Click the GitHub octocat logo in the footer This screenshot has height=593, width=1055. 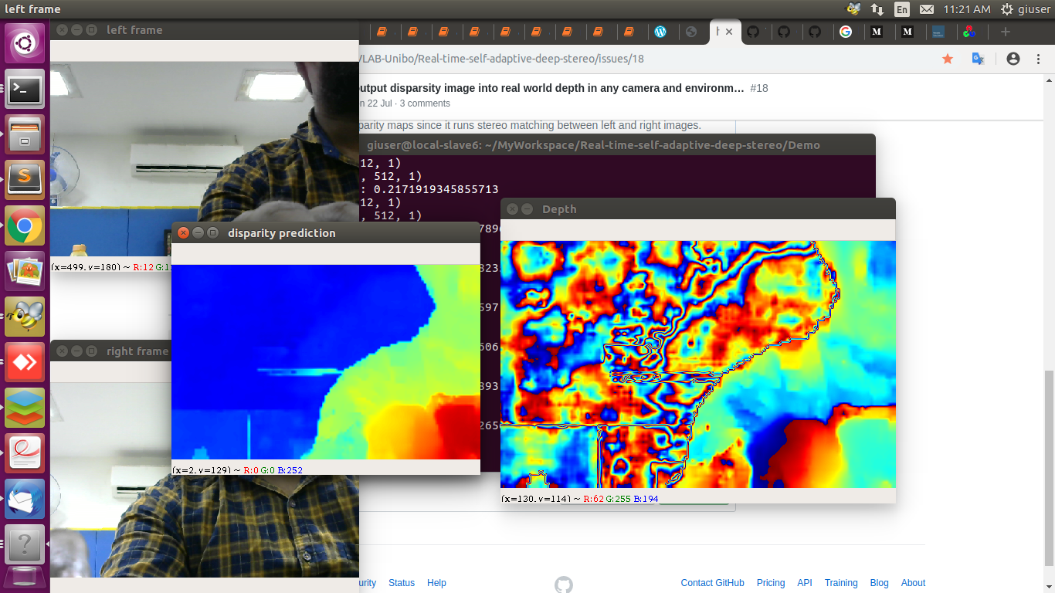pyautogui.click(x=563, y=584)
